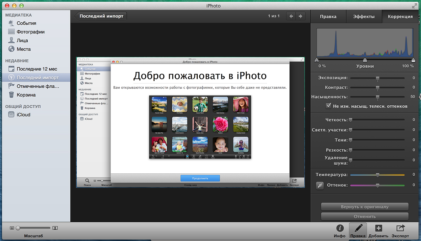This screenshot has height=241, width=421.
Task: Toggle full screen window arrows icon
Action: [414, 6]
